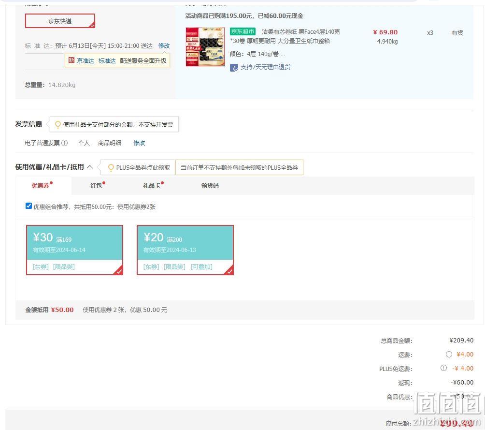Click the 颜色: 4层 140g/卷 specification text
Viewport: 485px width, 430px height.
coord(257,54)
